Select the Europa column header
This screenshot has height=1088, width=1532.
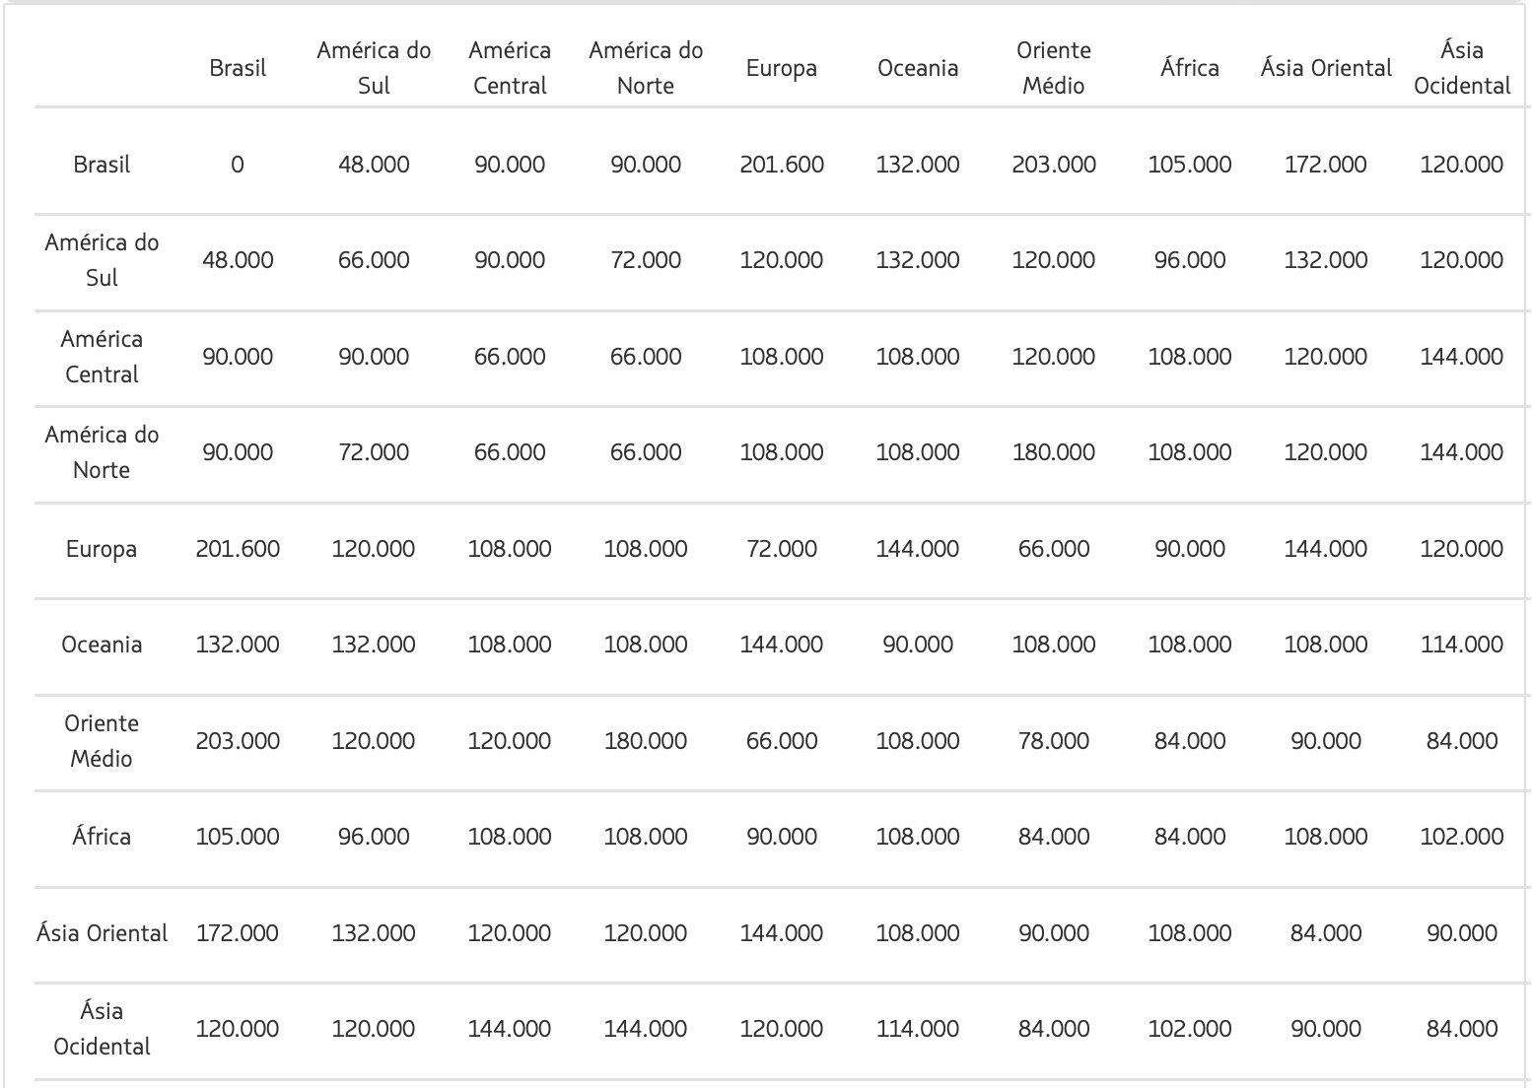(782, 68)
